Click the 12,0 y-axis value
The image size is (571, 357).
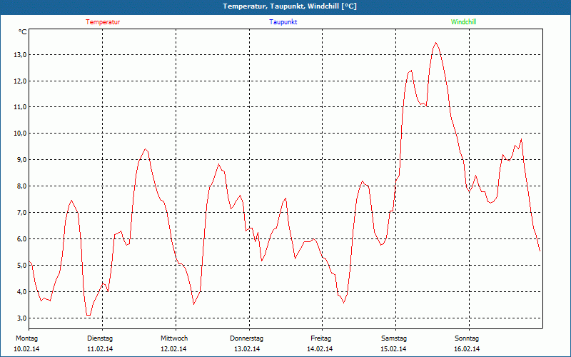click(x=20, y=81)
